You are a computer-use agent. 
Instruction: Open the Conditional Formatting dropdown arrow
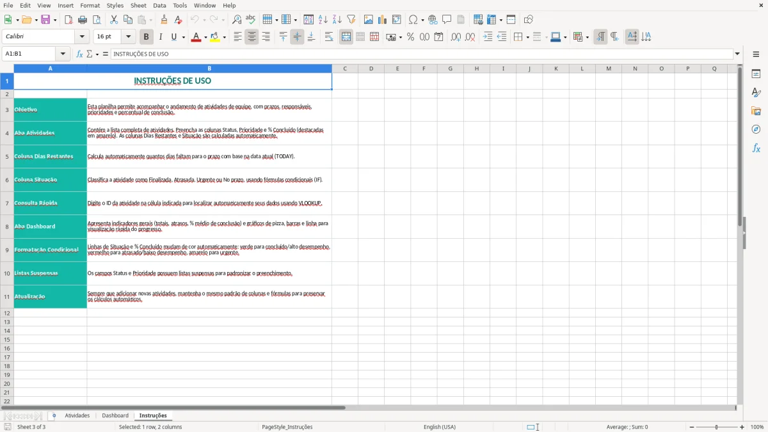pyautogui.click(x=588, y=37)
